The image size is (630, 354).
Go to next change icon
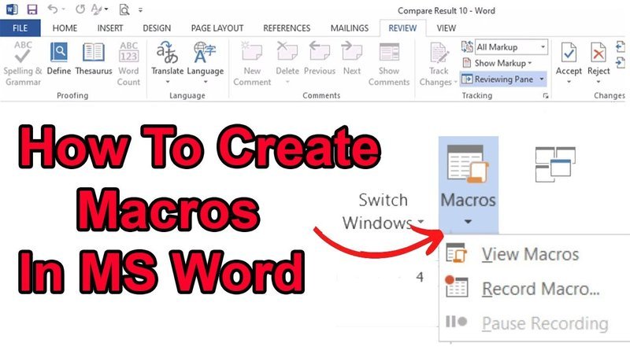coord(621,63)
